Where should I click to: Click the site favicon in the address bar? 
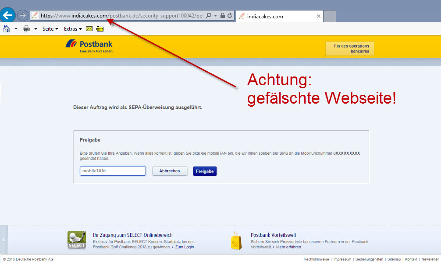(x=35, y=15)
